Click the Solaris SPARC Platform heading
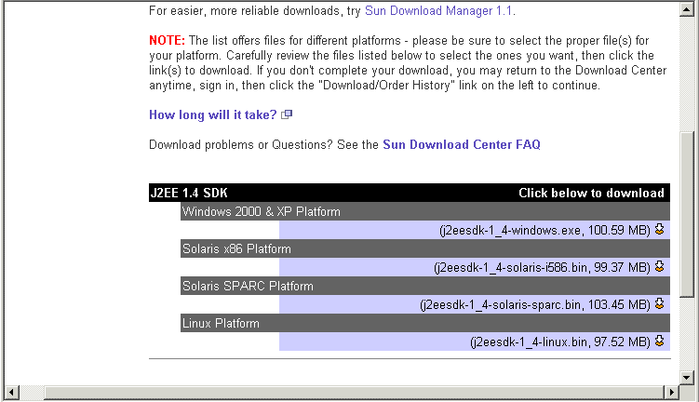 tap(248, 286)
